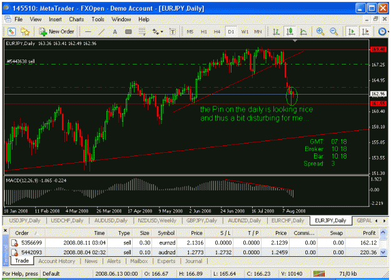Viewport: 391px width, 280px height.
Task: Open the Alerts terminal tab
Action: pyautogui.click(x=114, y=261)
